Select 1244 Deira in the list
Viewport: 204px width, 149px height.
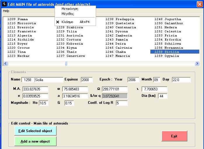coord(116,44)
